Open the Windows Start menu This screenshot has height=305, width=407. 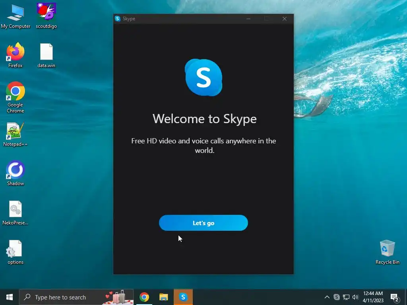coord(10,297)
